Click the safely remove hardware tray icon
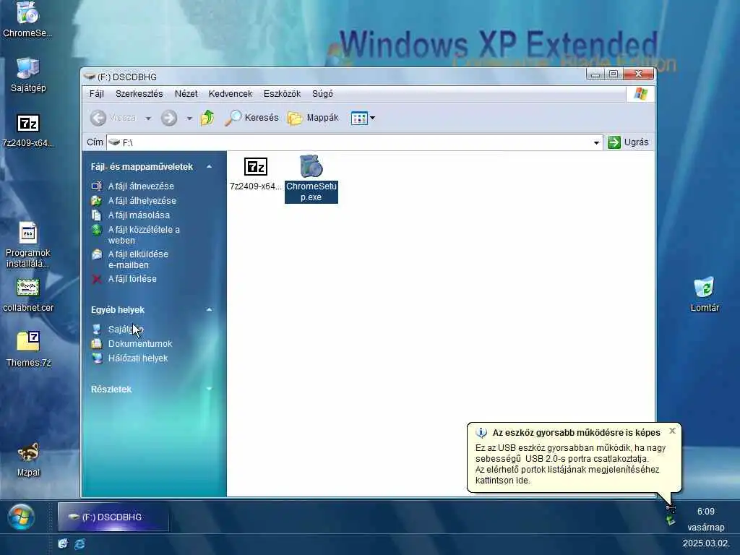 point(670,520)
